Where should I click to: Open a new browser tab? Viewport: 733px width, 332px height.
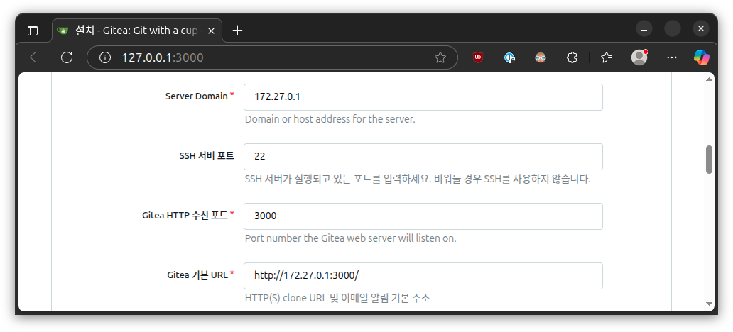[x=237, y=31]
